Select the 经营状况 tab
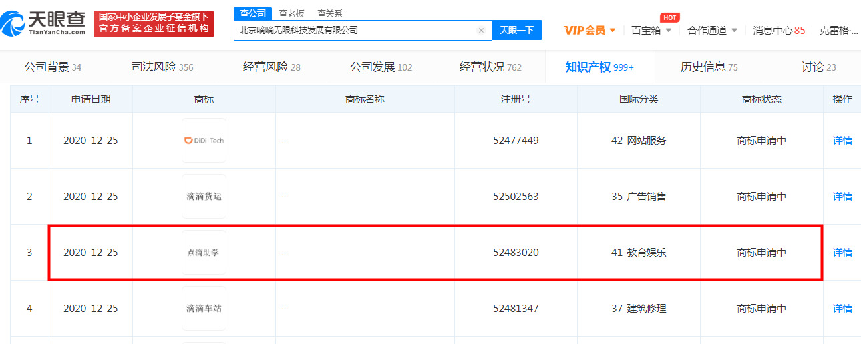861x344 pixels. click(x=490, y=67)
